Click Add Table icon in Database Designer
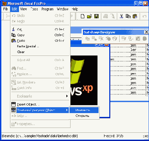 pyautogui.click(x=94, y=39)
